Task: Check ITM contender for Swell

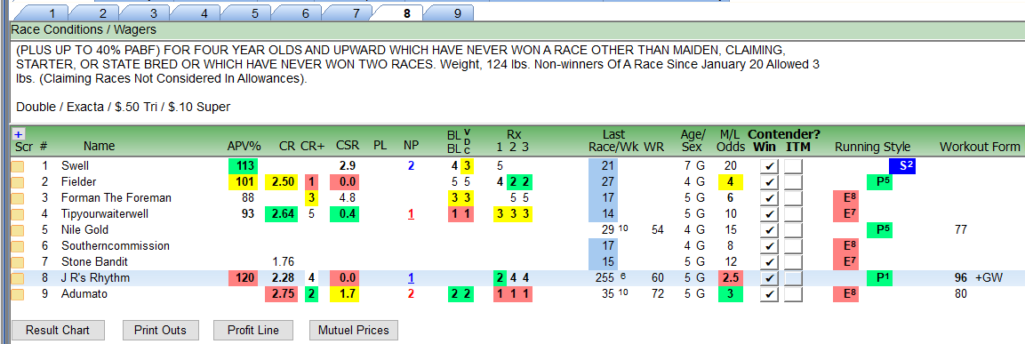Action: (793, 166)
